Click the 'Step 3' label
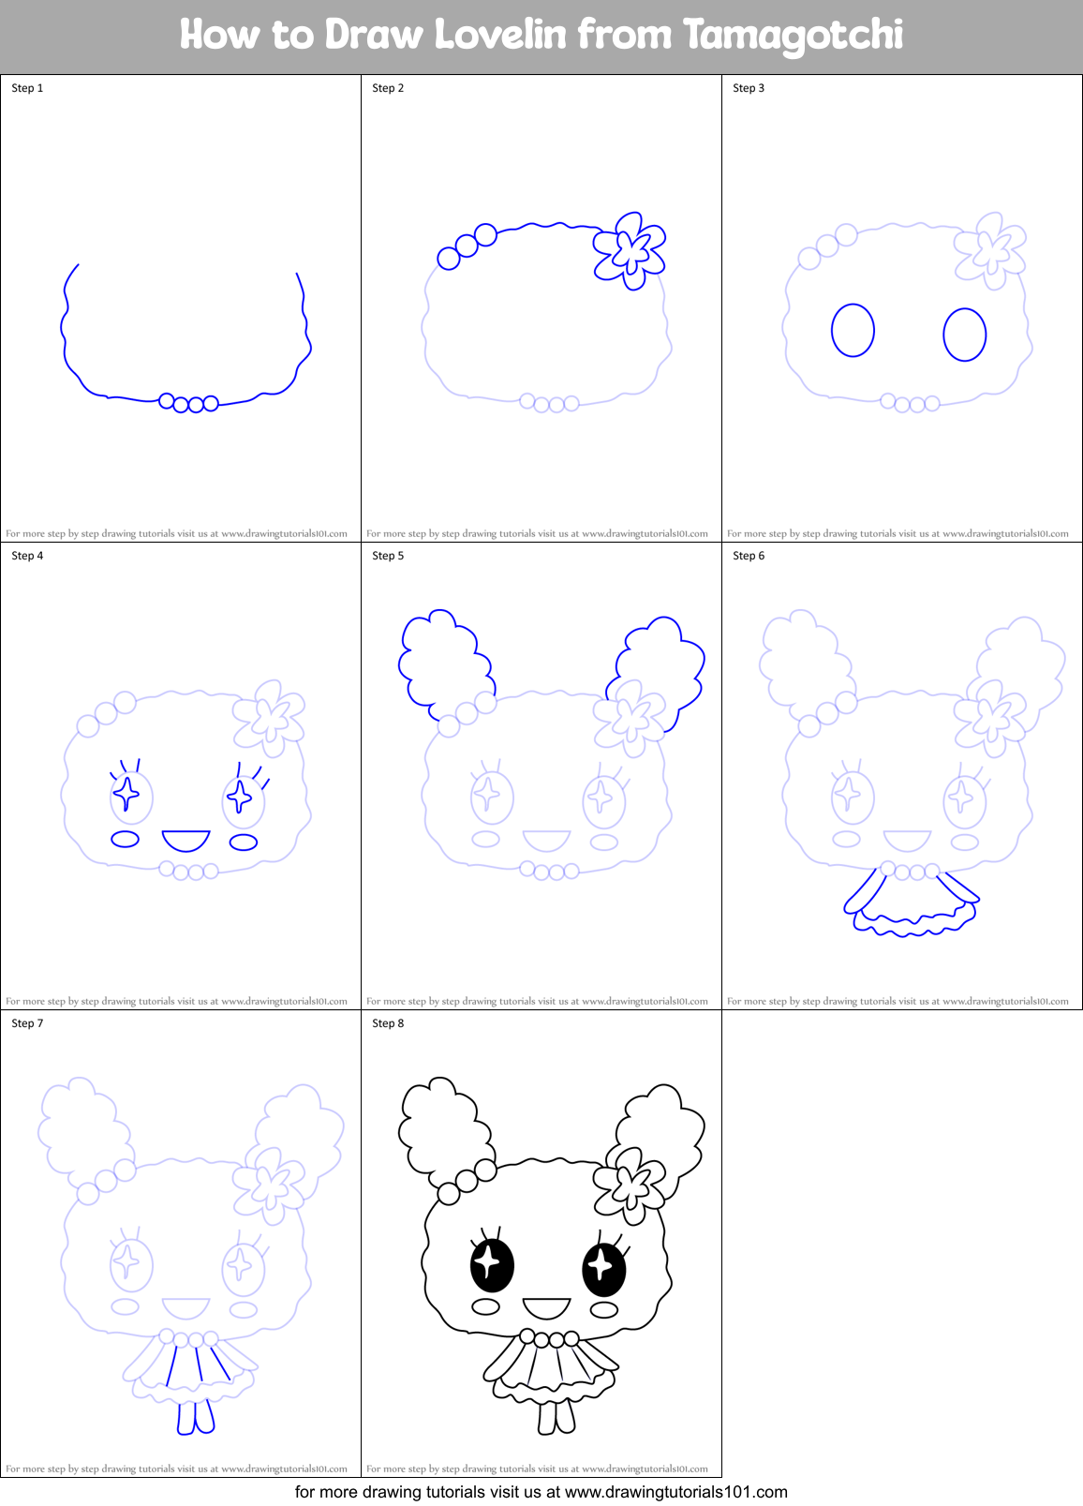The image size is (1083, 1506). click(x=749, y=88)
